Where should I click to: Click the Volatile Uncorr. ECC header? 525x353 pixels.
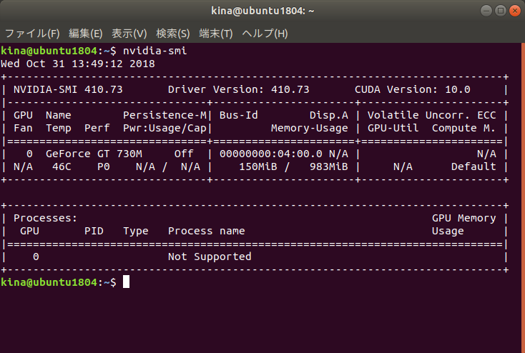431,115
